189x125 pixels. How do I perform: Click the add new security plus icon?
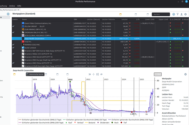[174, 14]
